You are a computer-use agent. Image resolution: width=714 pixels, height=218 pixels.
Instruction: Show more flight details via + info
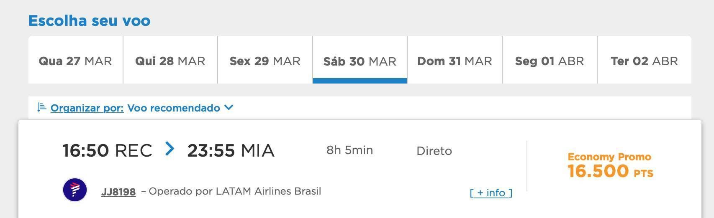491,193
